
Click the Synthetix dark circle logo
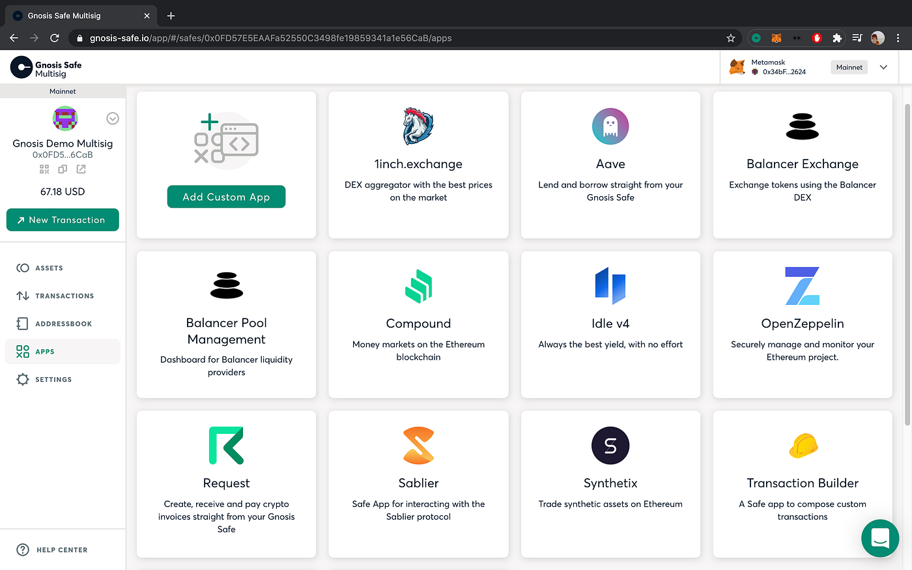tap(610, 446)
